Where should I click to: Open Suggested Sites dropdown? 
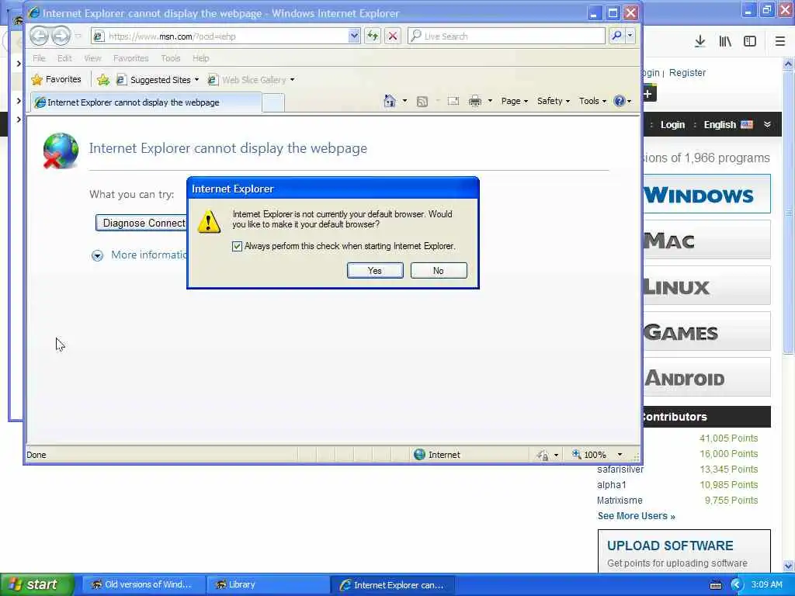click(196, 80)
